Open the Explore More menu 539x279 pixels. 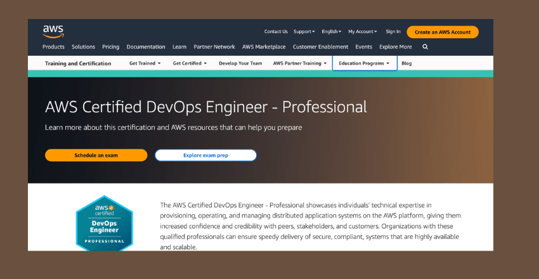(395, 47)
